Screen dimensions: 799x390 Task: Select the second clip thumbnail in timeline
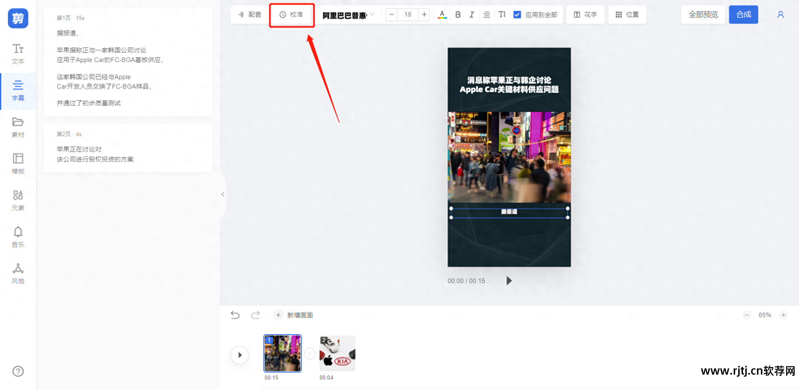click(337, 353)
